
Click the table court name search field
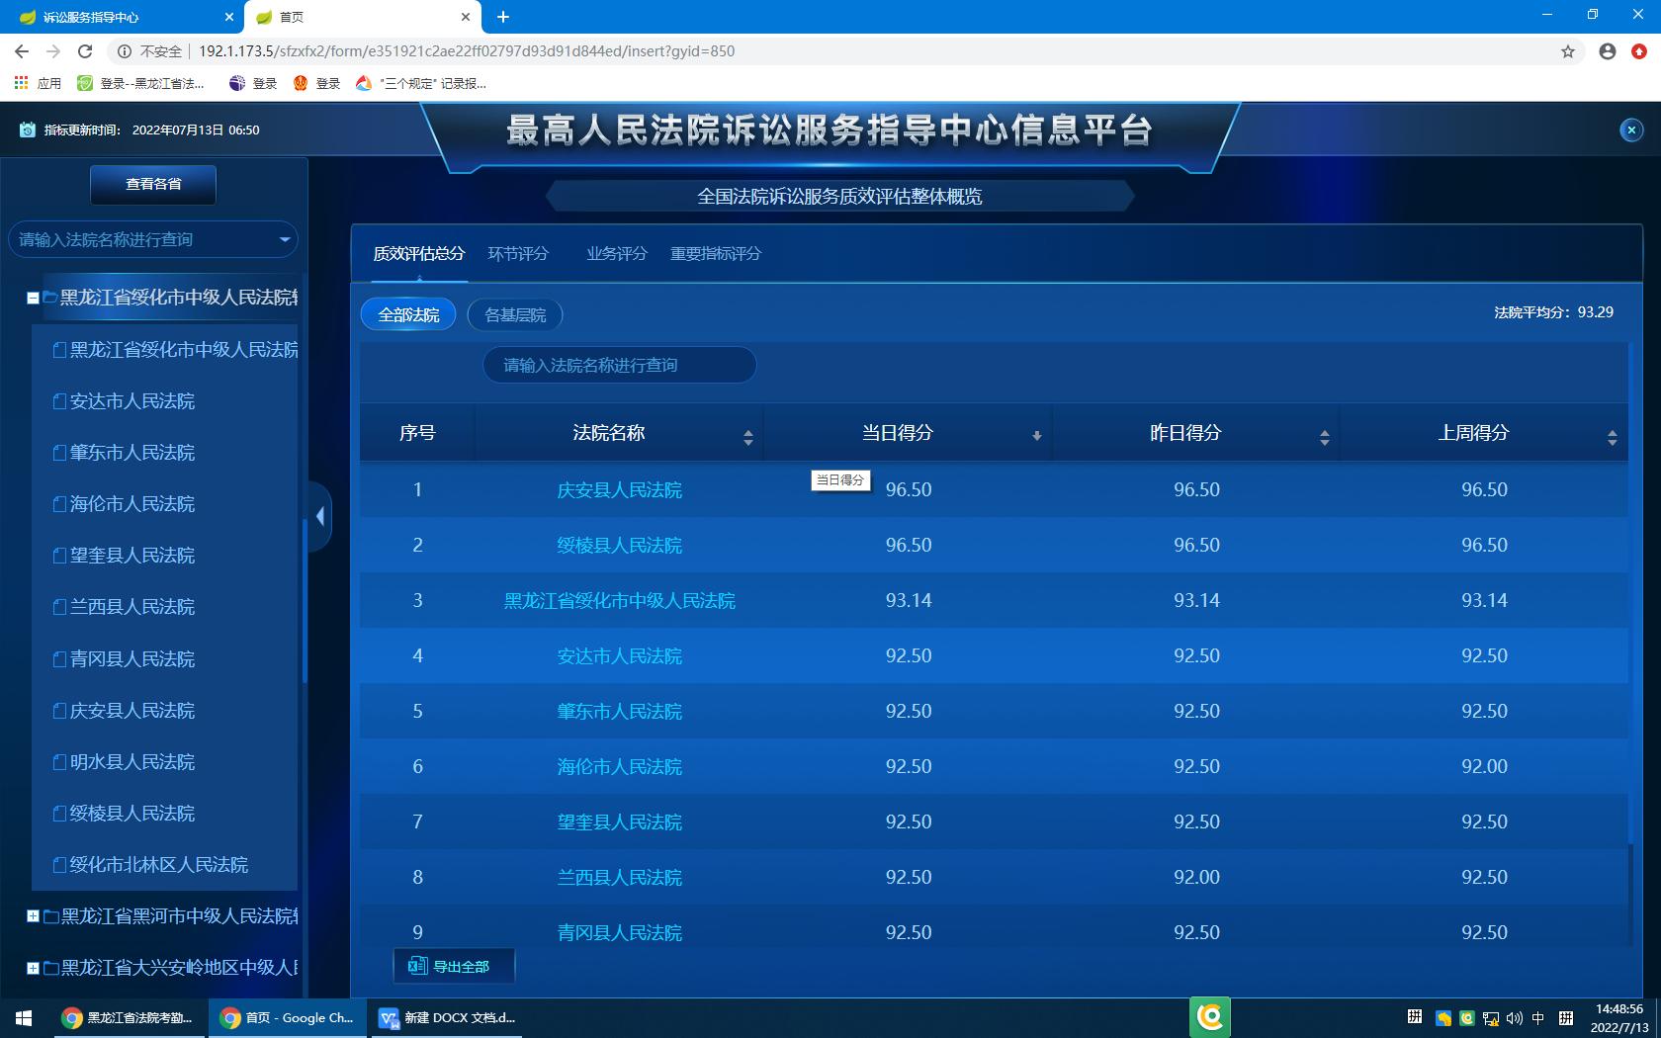(x=619, y=365)
